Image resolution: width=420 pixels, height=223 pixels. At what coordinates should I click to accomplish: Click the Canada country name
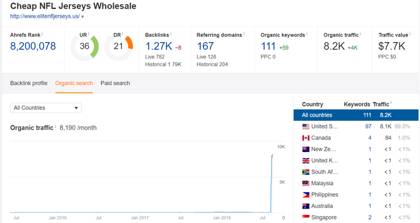click(321, 138)
